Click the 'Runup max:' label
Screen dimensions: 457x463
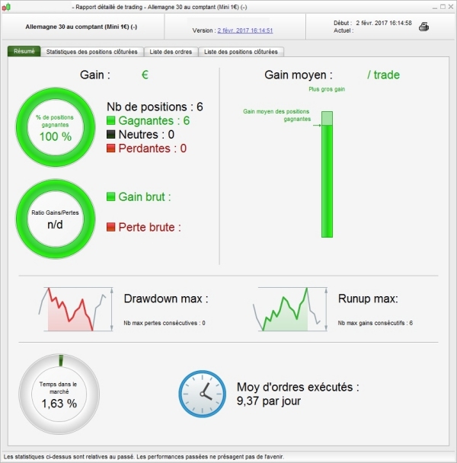click(x=368, y=299)
